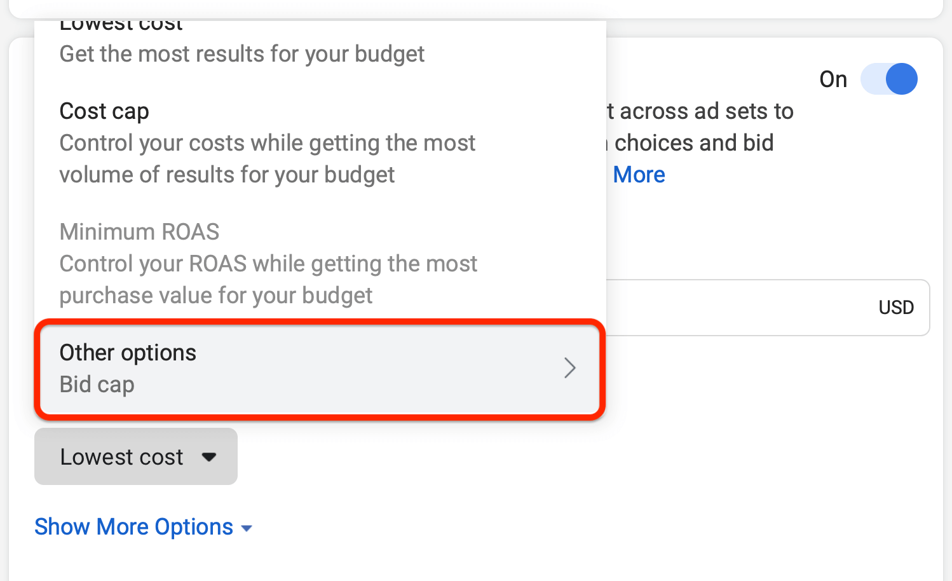This screenshot has height=581, width=952.
Task: Click the dropdown caret on Lowest cost button
Action: (210, 456)
